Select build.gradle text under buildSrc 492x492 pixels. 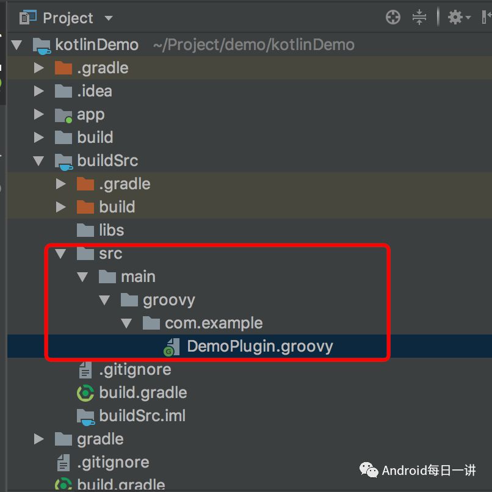coord(143,393)
